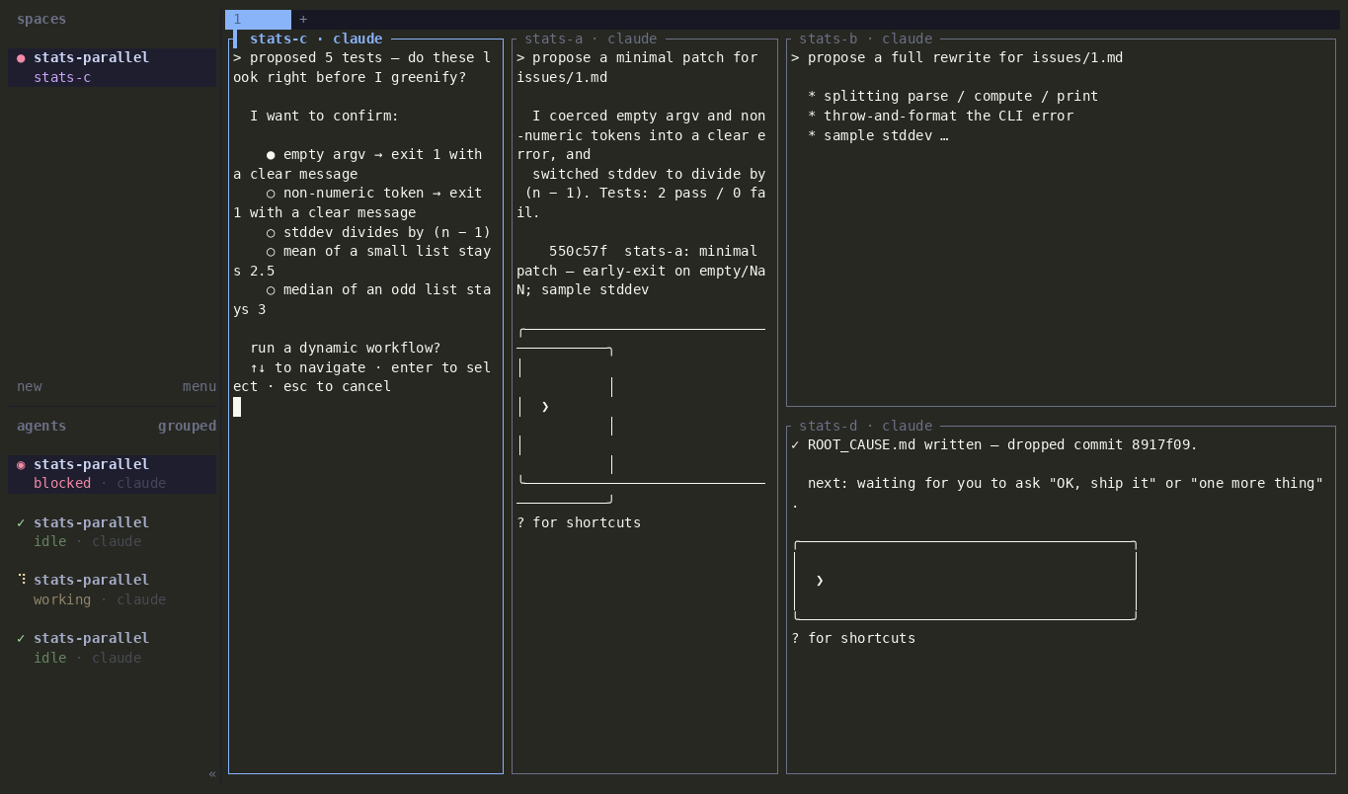Click the stats-d · claude pane title

click(x=865, y=426)
